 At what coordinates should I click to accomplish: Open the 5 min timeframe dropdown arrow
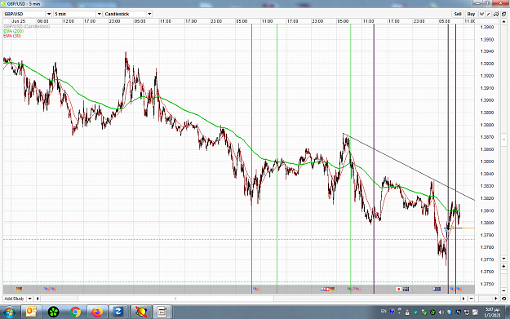pyautogui.click(x=100, y=14)
